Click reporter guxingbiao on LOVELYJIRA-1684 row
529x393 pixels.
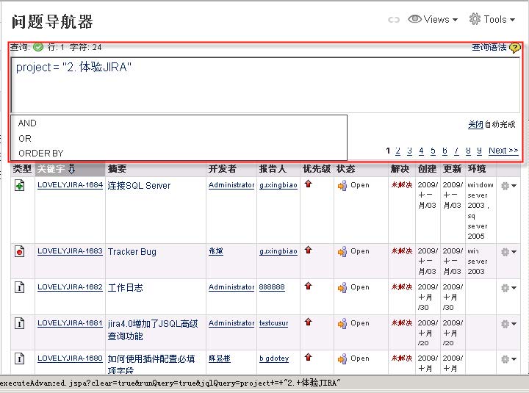pos(278,185)
